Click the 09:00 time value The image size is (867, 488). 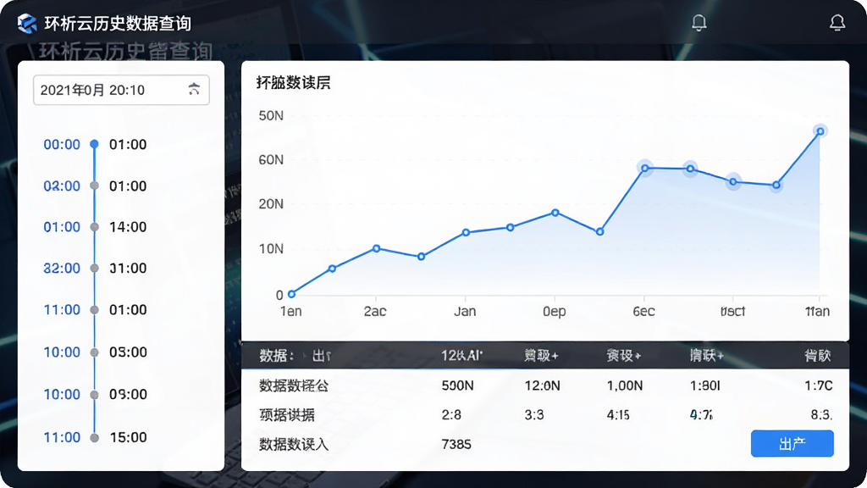click(128, 394)
